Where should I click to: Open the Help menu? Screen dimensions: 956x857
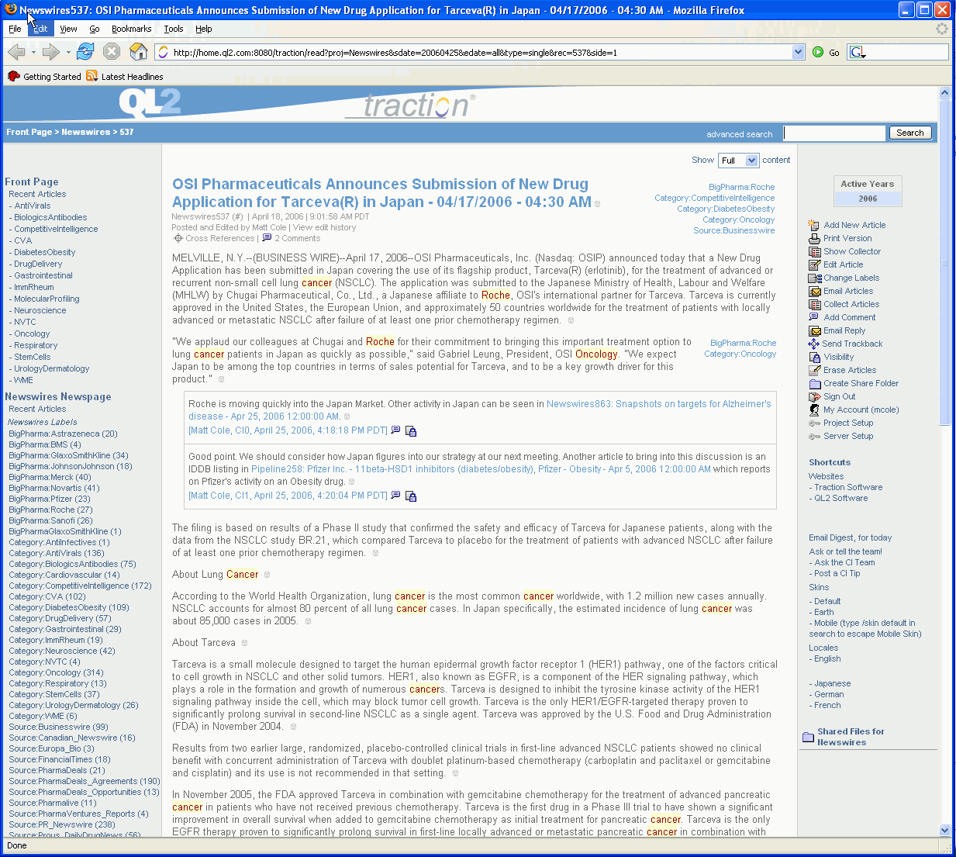204,29
